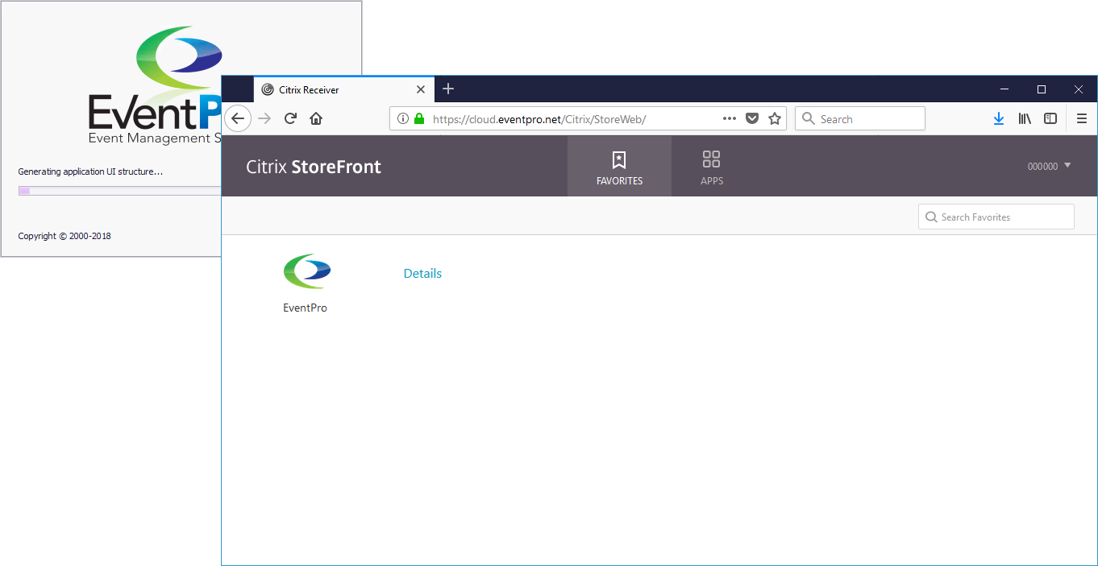Open the Firefox hamburger menu
Screen dimensions: 1098x566
pyautogui.click(x=1082, y=118)
